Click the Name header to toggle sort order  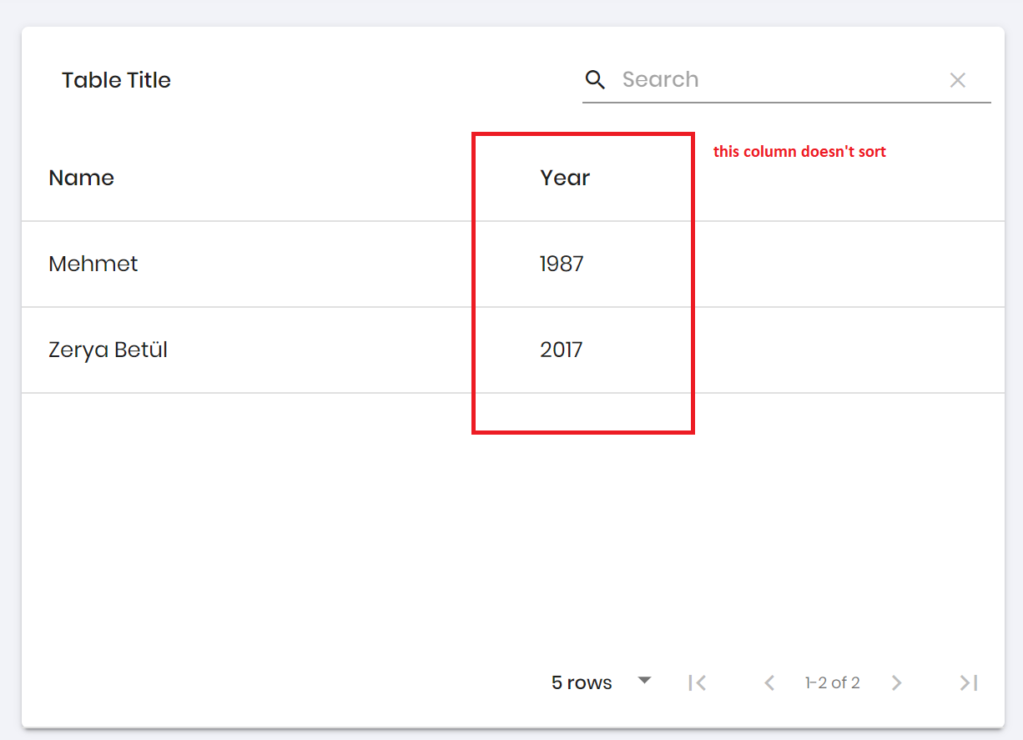click(81, 178)
